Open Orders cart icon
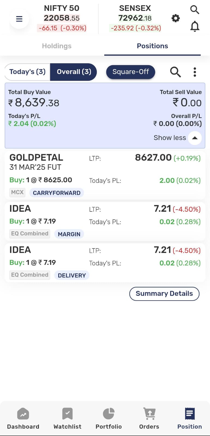Image resolution: width=210 pixels, height=436 pixels. [x=149, y=419]
